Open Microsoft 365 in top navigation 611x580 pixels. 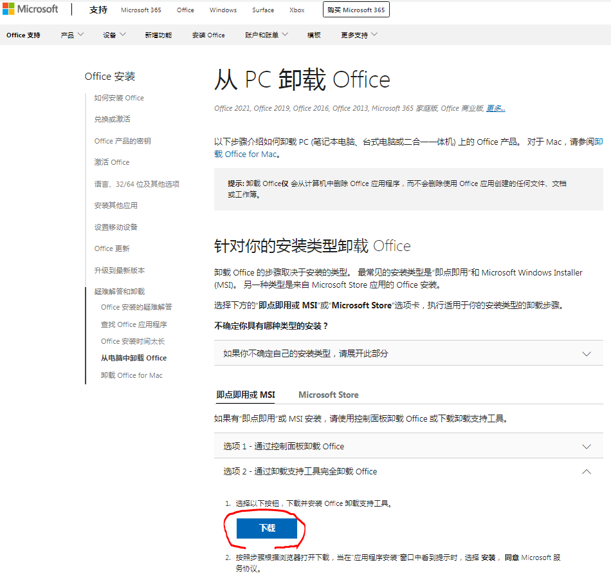[141, 10]
